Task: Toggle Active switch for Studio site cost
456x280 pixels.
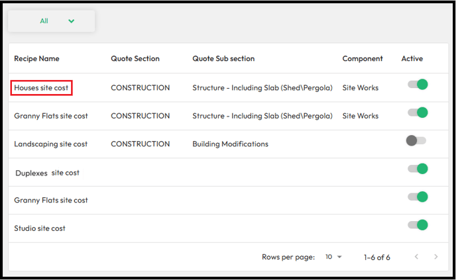Action: tap(418, 225)
